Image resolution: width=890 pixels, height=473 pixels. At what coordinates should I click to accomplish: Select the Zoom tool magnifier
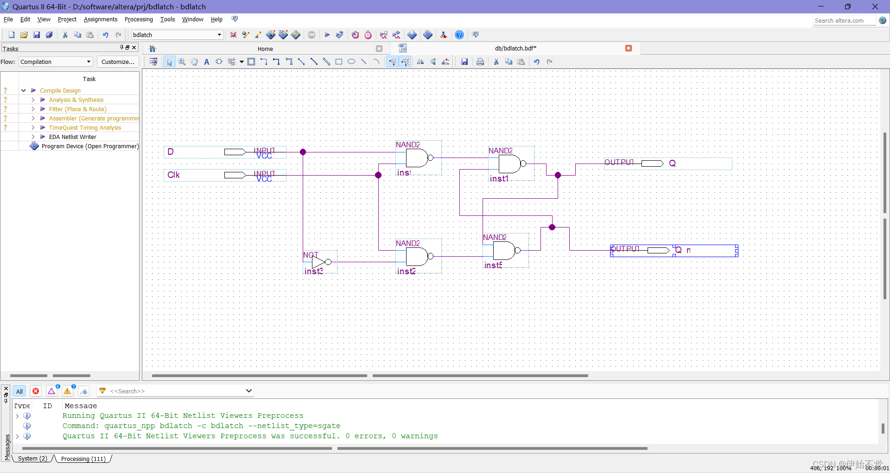182,62
